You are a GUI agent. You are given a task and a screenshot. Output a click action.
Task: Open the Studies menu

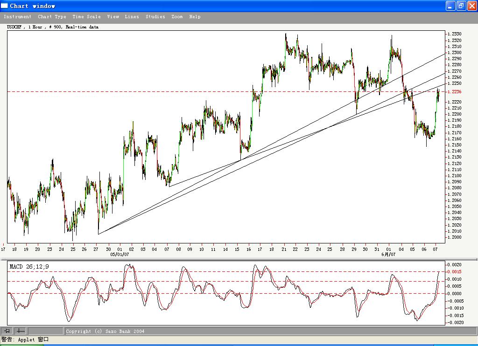click(x=155, y=17)
